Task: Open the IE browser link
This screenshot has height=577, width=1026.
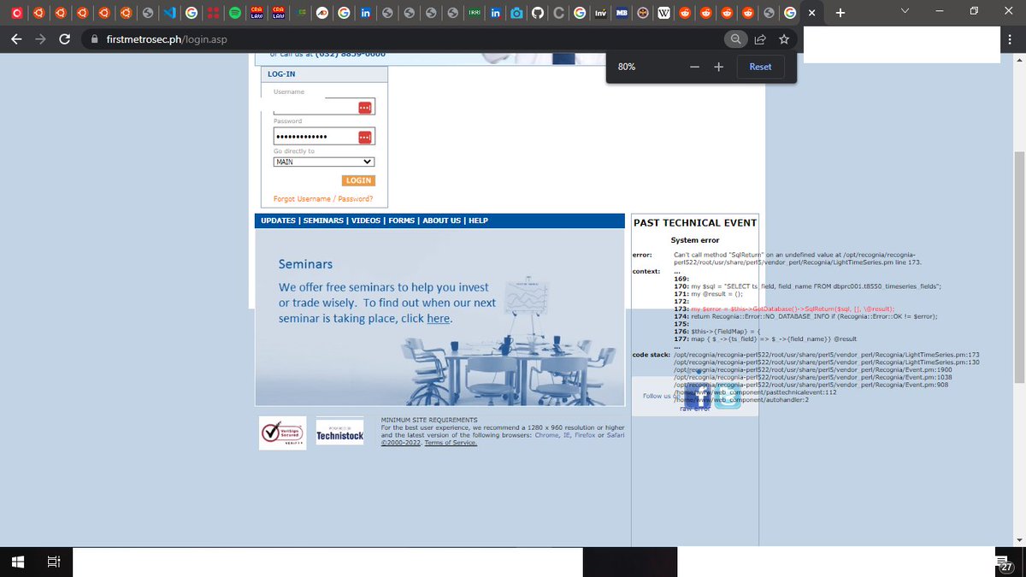Action: [x=567, y=435]
